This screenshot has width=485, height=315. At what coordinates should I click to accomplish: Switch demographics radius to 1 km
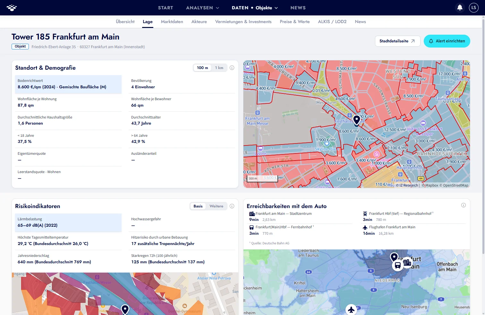(x=219, y=68)
